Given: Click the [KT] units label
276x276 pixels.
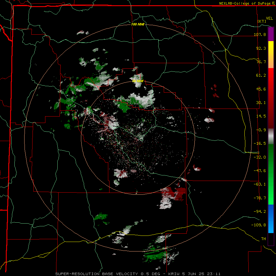Looking at the screenshot, I should pos(262,21).
